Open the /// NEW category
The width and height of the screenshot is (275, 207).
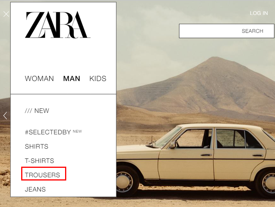click(x=37, y=111)
